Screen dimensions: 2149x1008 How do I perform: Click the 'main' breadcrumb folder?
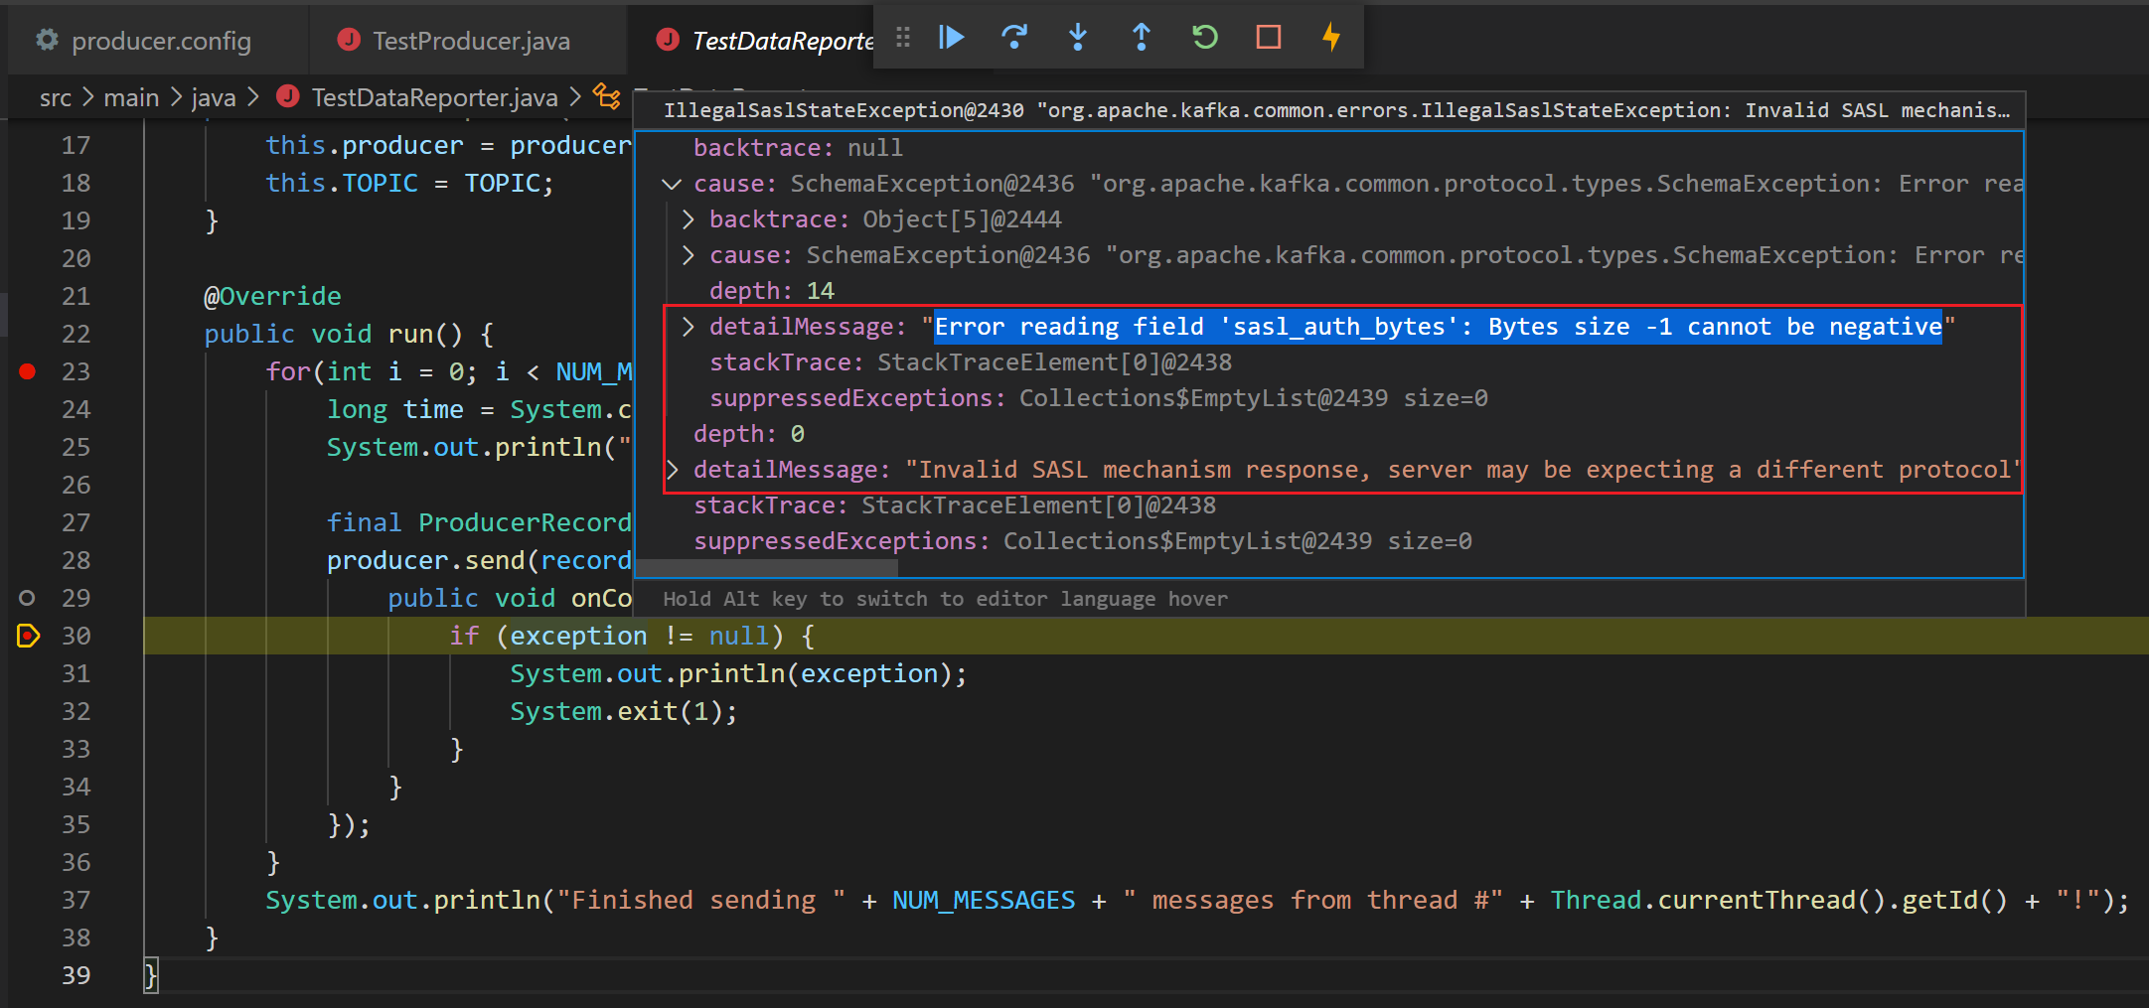click(x=131, y=97)
